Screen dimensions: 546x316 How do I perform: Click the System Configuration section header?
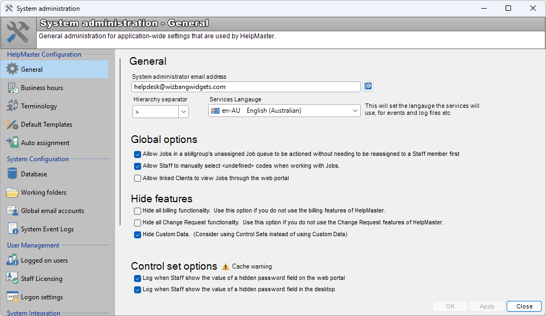pyautogui.click(x=38, y=159)
